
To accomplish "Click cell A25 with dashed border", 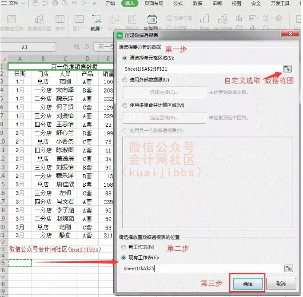I will [20, 263].
